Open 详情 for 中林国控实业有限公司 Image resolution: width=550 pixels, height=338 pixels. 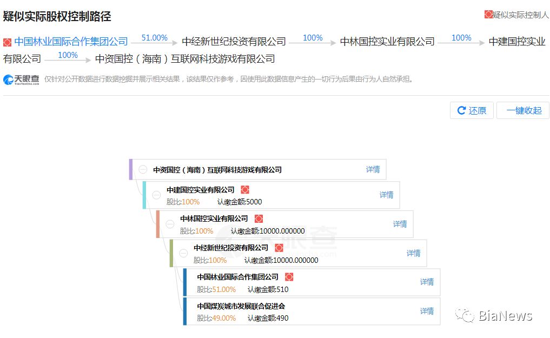click(x=400, y=224)
